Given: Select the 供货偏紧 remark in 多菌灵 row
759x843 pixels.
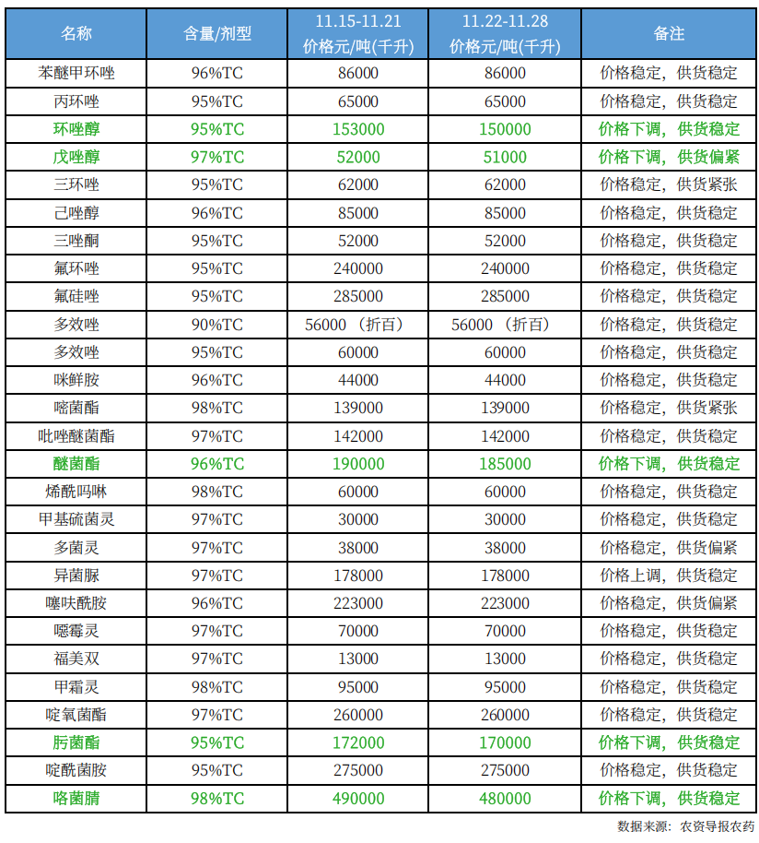Looking at the screenshot, I should click(706, 547).
